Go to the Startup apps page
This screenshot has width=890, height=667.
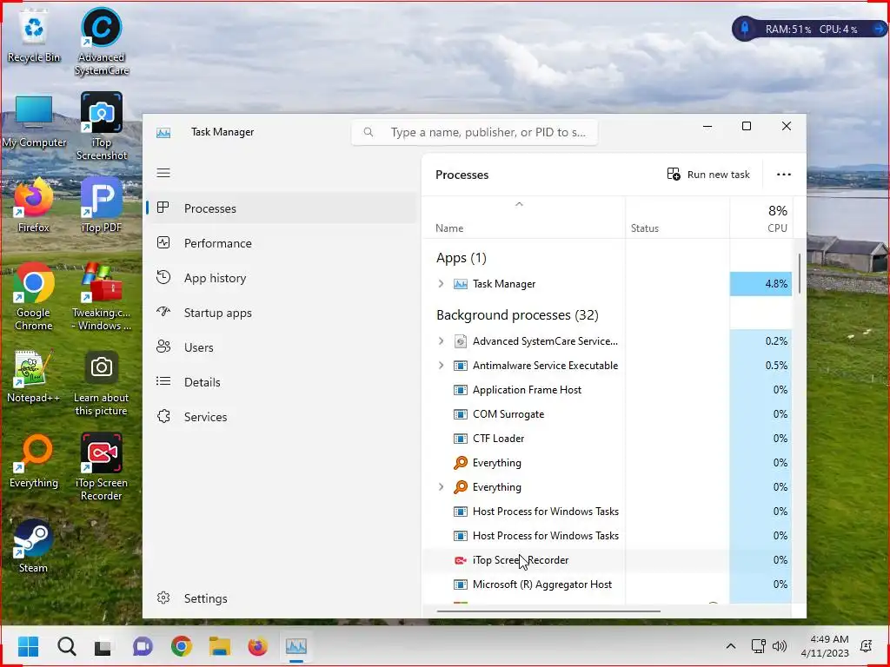(x=282, y=313)
